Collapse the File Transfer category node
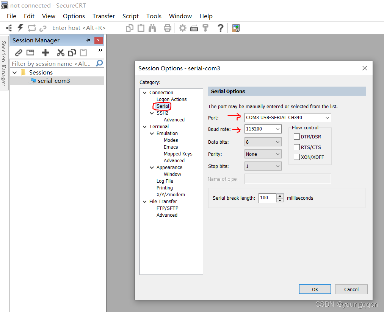 pos(145,202)
